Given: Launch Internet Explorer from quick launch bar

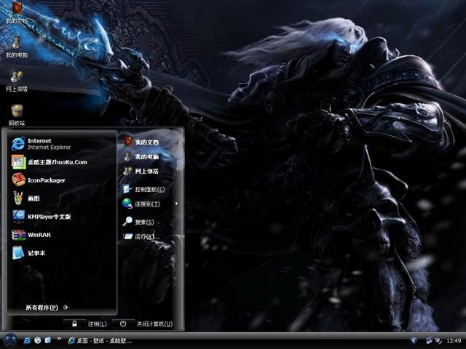Looking at the screenshot, I should [x=27, y=340].
